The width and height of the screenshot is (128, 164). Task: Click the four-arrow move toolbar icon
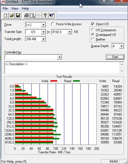click(x=39, y=16)
